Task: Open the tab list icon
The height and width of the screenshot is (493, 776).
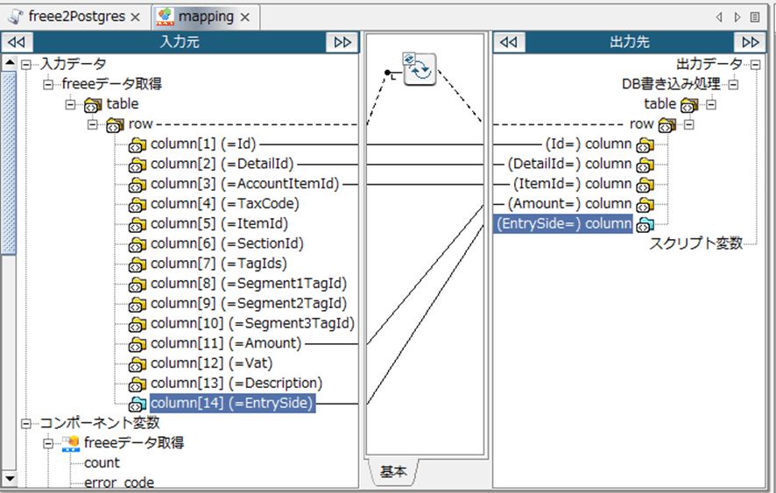Action: tap(755, 18)
